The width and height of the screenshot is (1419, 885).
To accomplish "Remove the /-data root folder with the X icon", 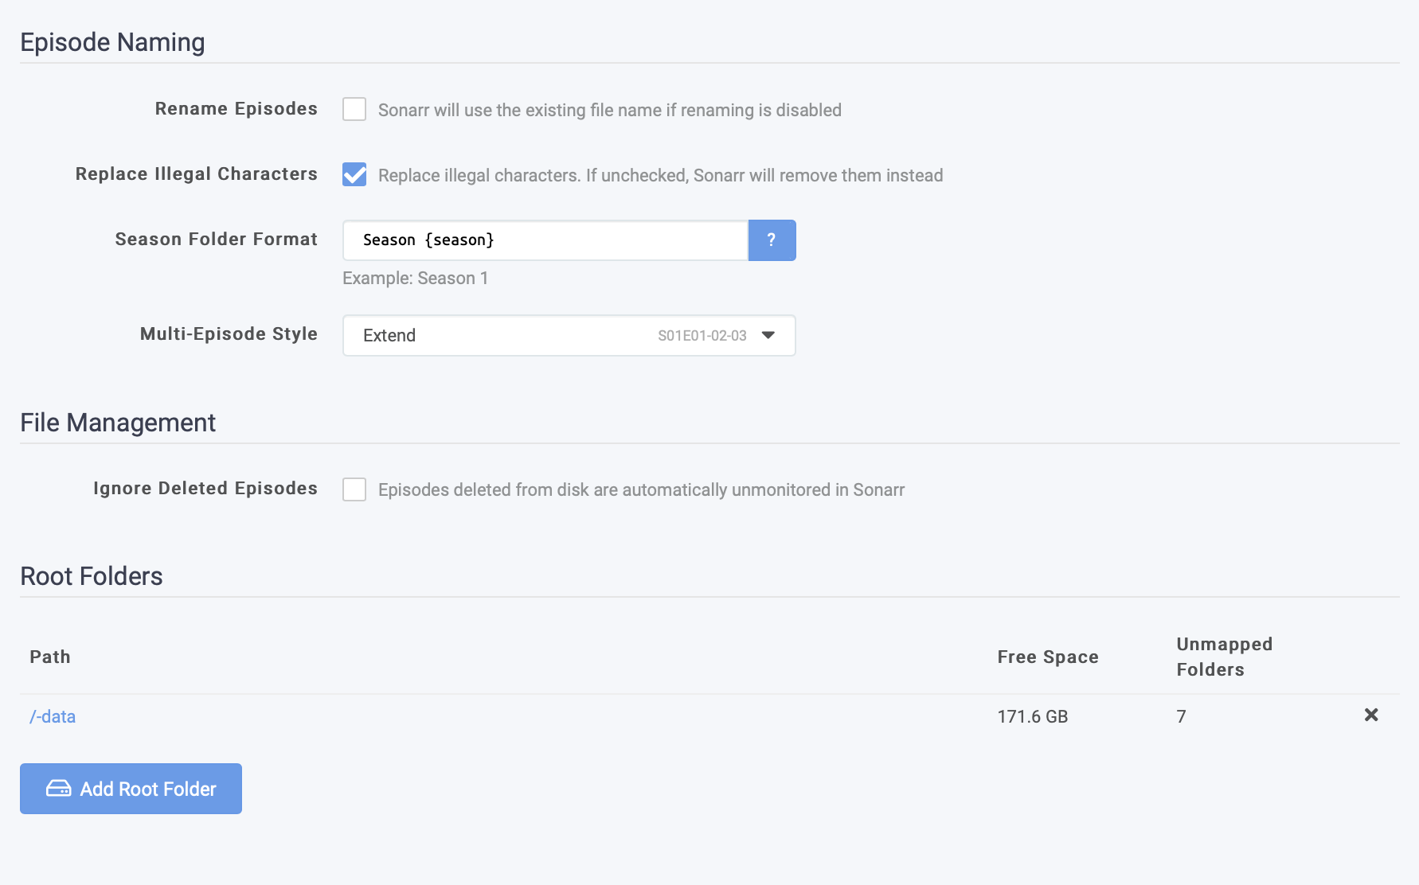I will click(1370, 715).
